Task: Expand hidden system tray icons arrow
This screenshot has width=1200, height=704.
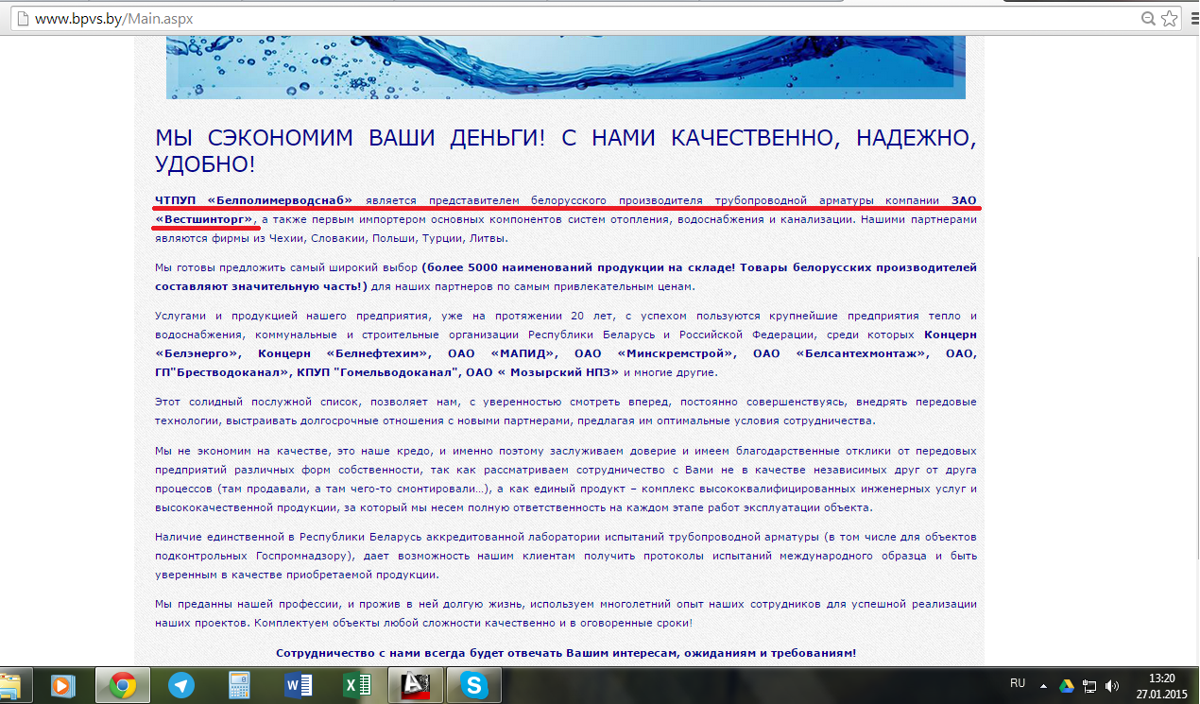Action: click(1044, 685)
